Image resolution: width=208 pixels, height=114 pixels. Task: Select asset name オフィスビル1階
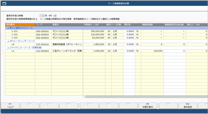coord(67,31)
